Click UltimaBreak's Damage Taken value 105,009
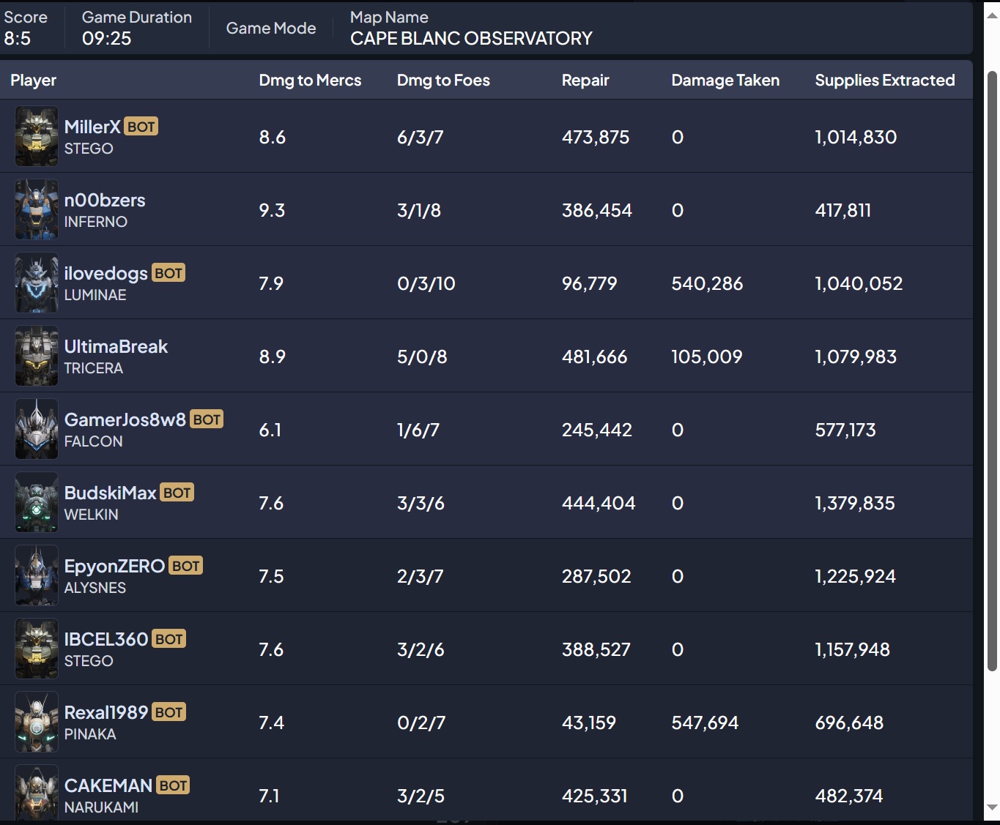Screen dimensions: 1000x825 pos(707,356)
